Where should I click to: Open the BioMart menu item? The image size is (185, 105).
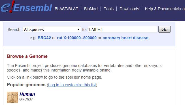91,9
